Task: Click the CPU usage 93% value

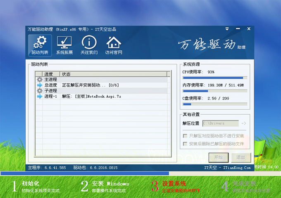Action: coord(211,72)
